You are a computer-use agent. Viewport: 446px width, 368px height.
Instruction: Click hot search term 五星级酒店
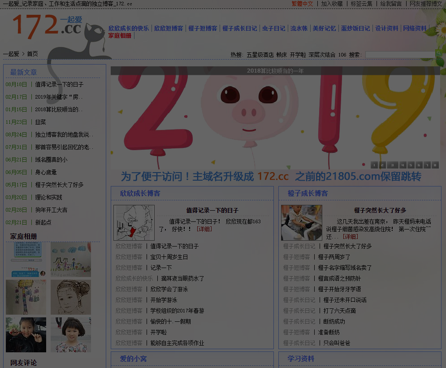[260, 55]
